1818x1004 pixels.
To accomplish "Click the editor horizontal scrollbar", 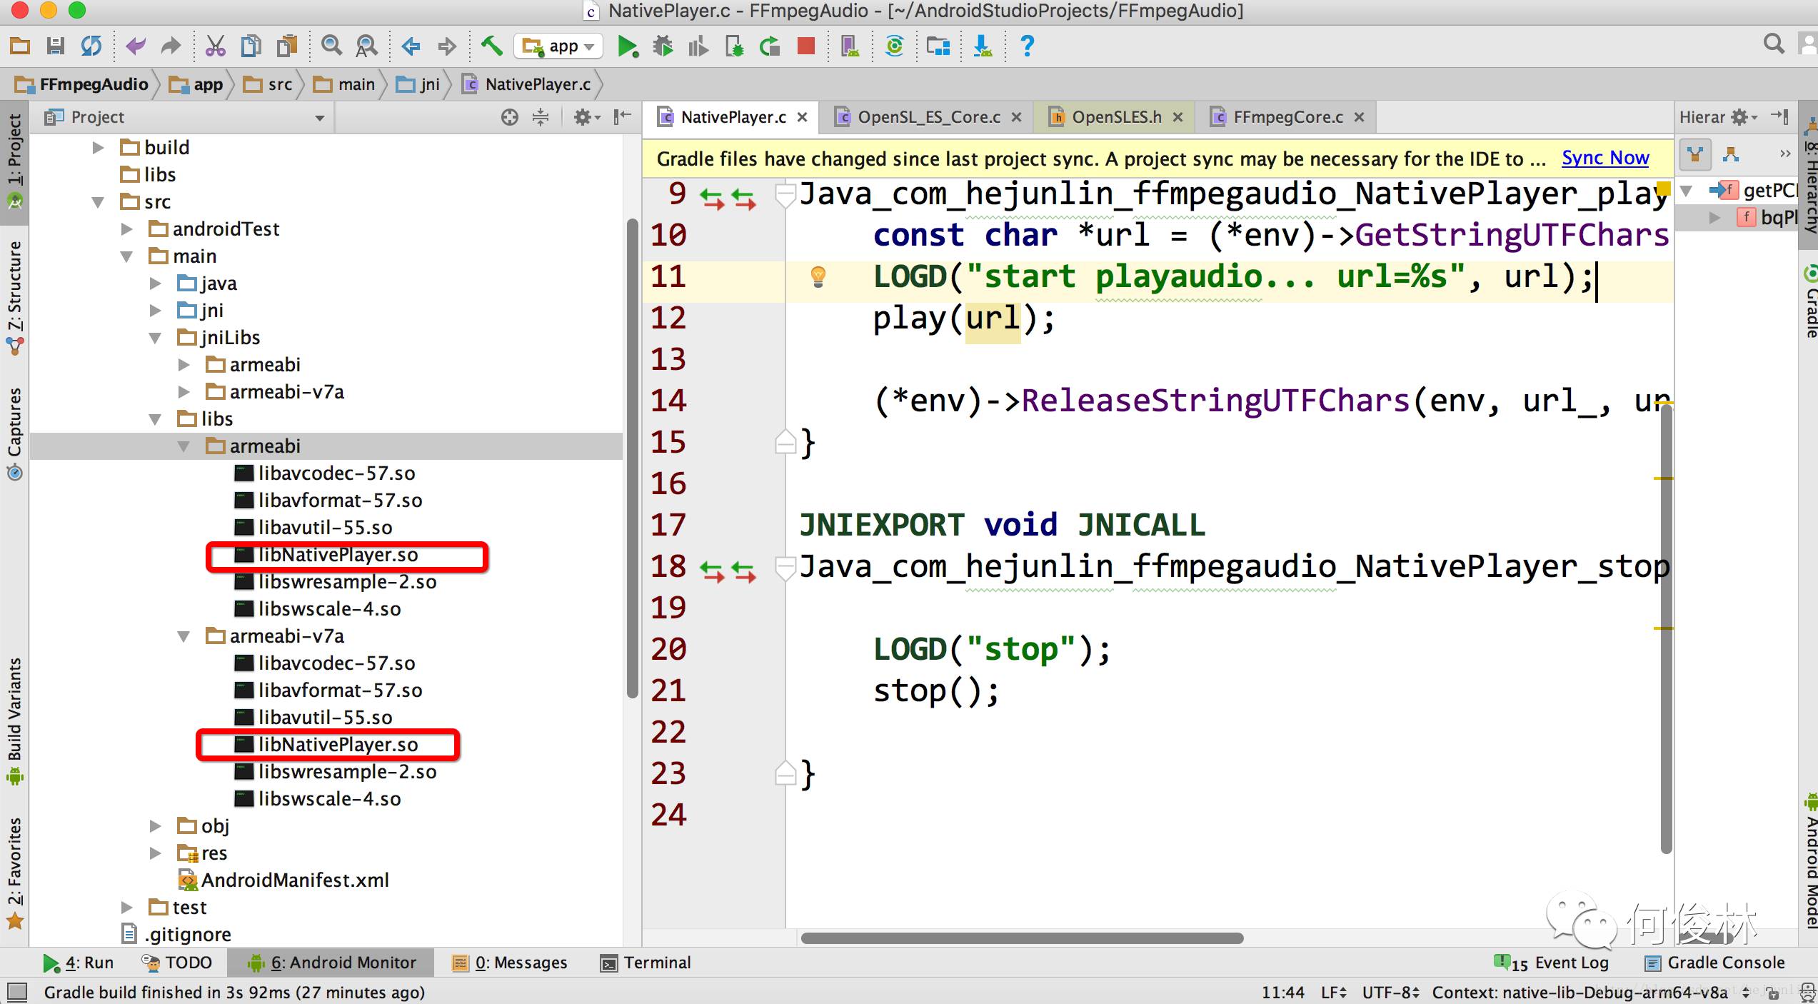I will point(1021,938).
